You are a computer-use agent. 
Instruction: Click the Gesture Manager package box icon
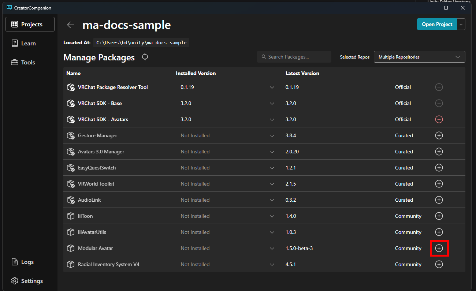71,135
